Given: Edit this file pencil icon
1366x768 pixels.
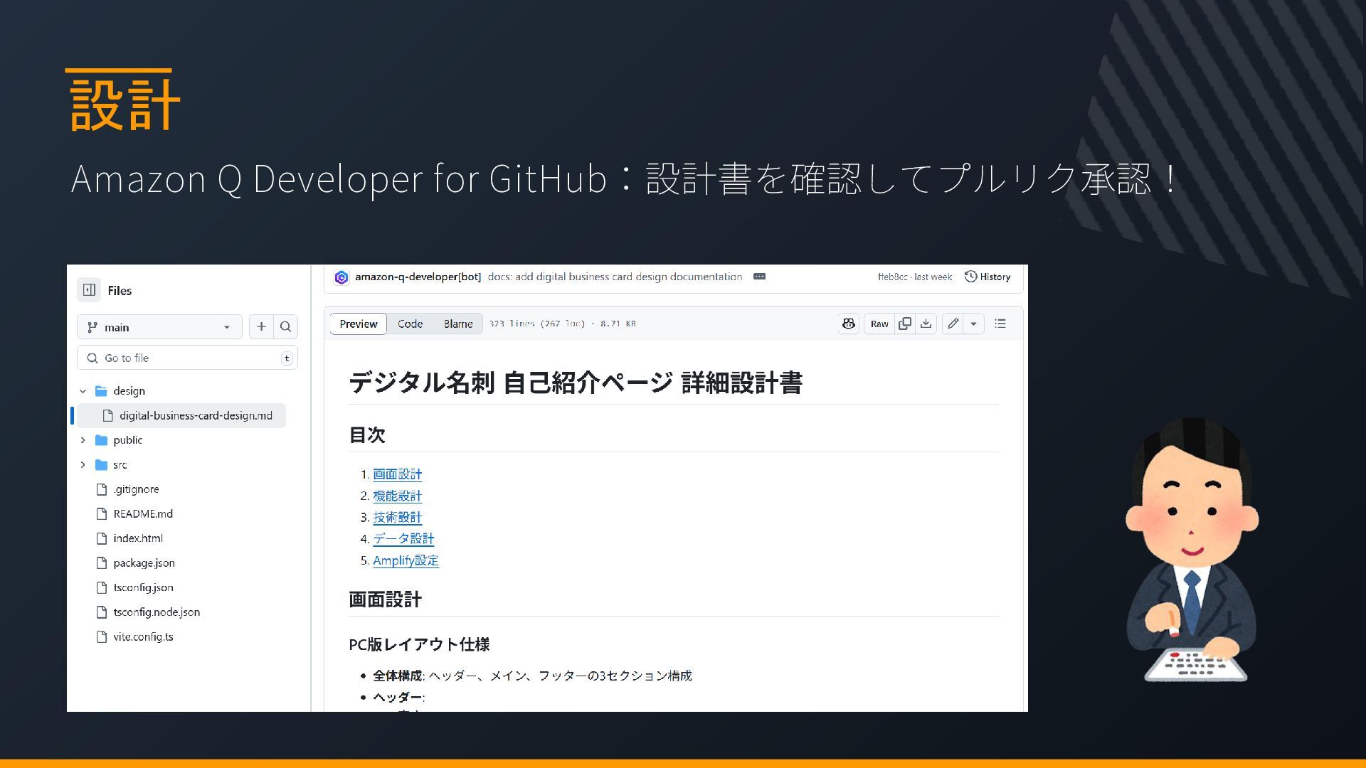Looking at the screenshot, I should pyautogui.click(x=953, y=324).
